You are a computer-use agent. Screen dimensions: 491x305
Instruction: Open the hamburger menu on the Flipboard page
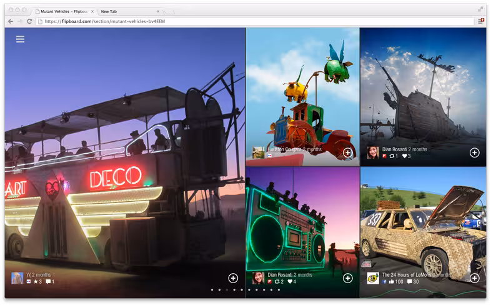[21, 39]
